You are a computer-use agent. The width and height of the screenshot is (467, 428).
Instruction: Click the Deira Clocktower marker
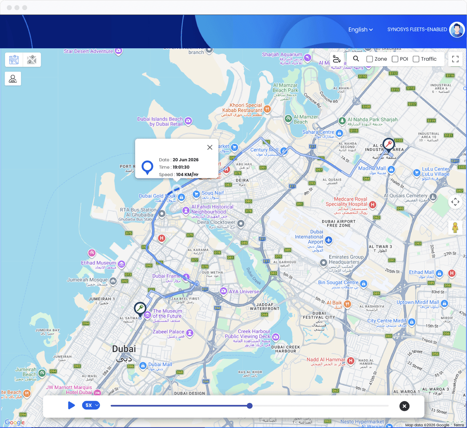click(x=241, y=223)
